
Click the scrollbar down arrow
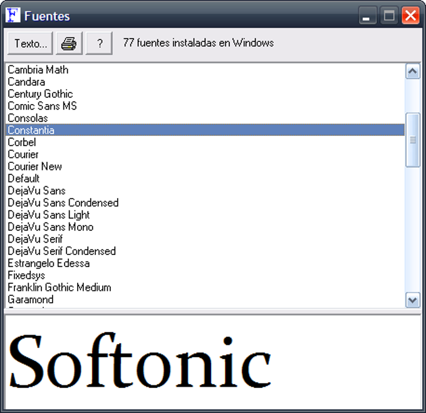(x=413, y=300)
